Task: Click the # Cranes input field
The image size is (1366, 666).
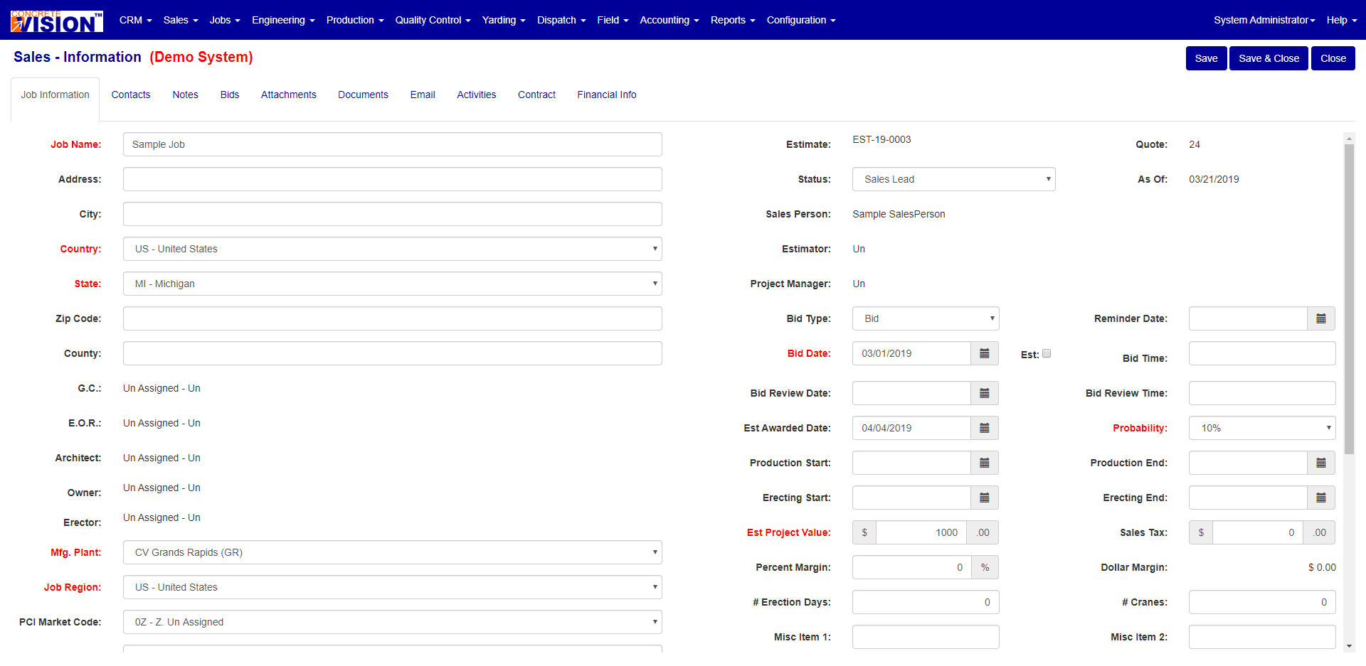Action: point(1262,602)
